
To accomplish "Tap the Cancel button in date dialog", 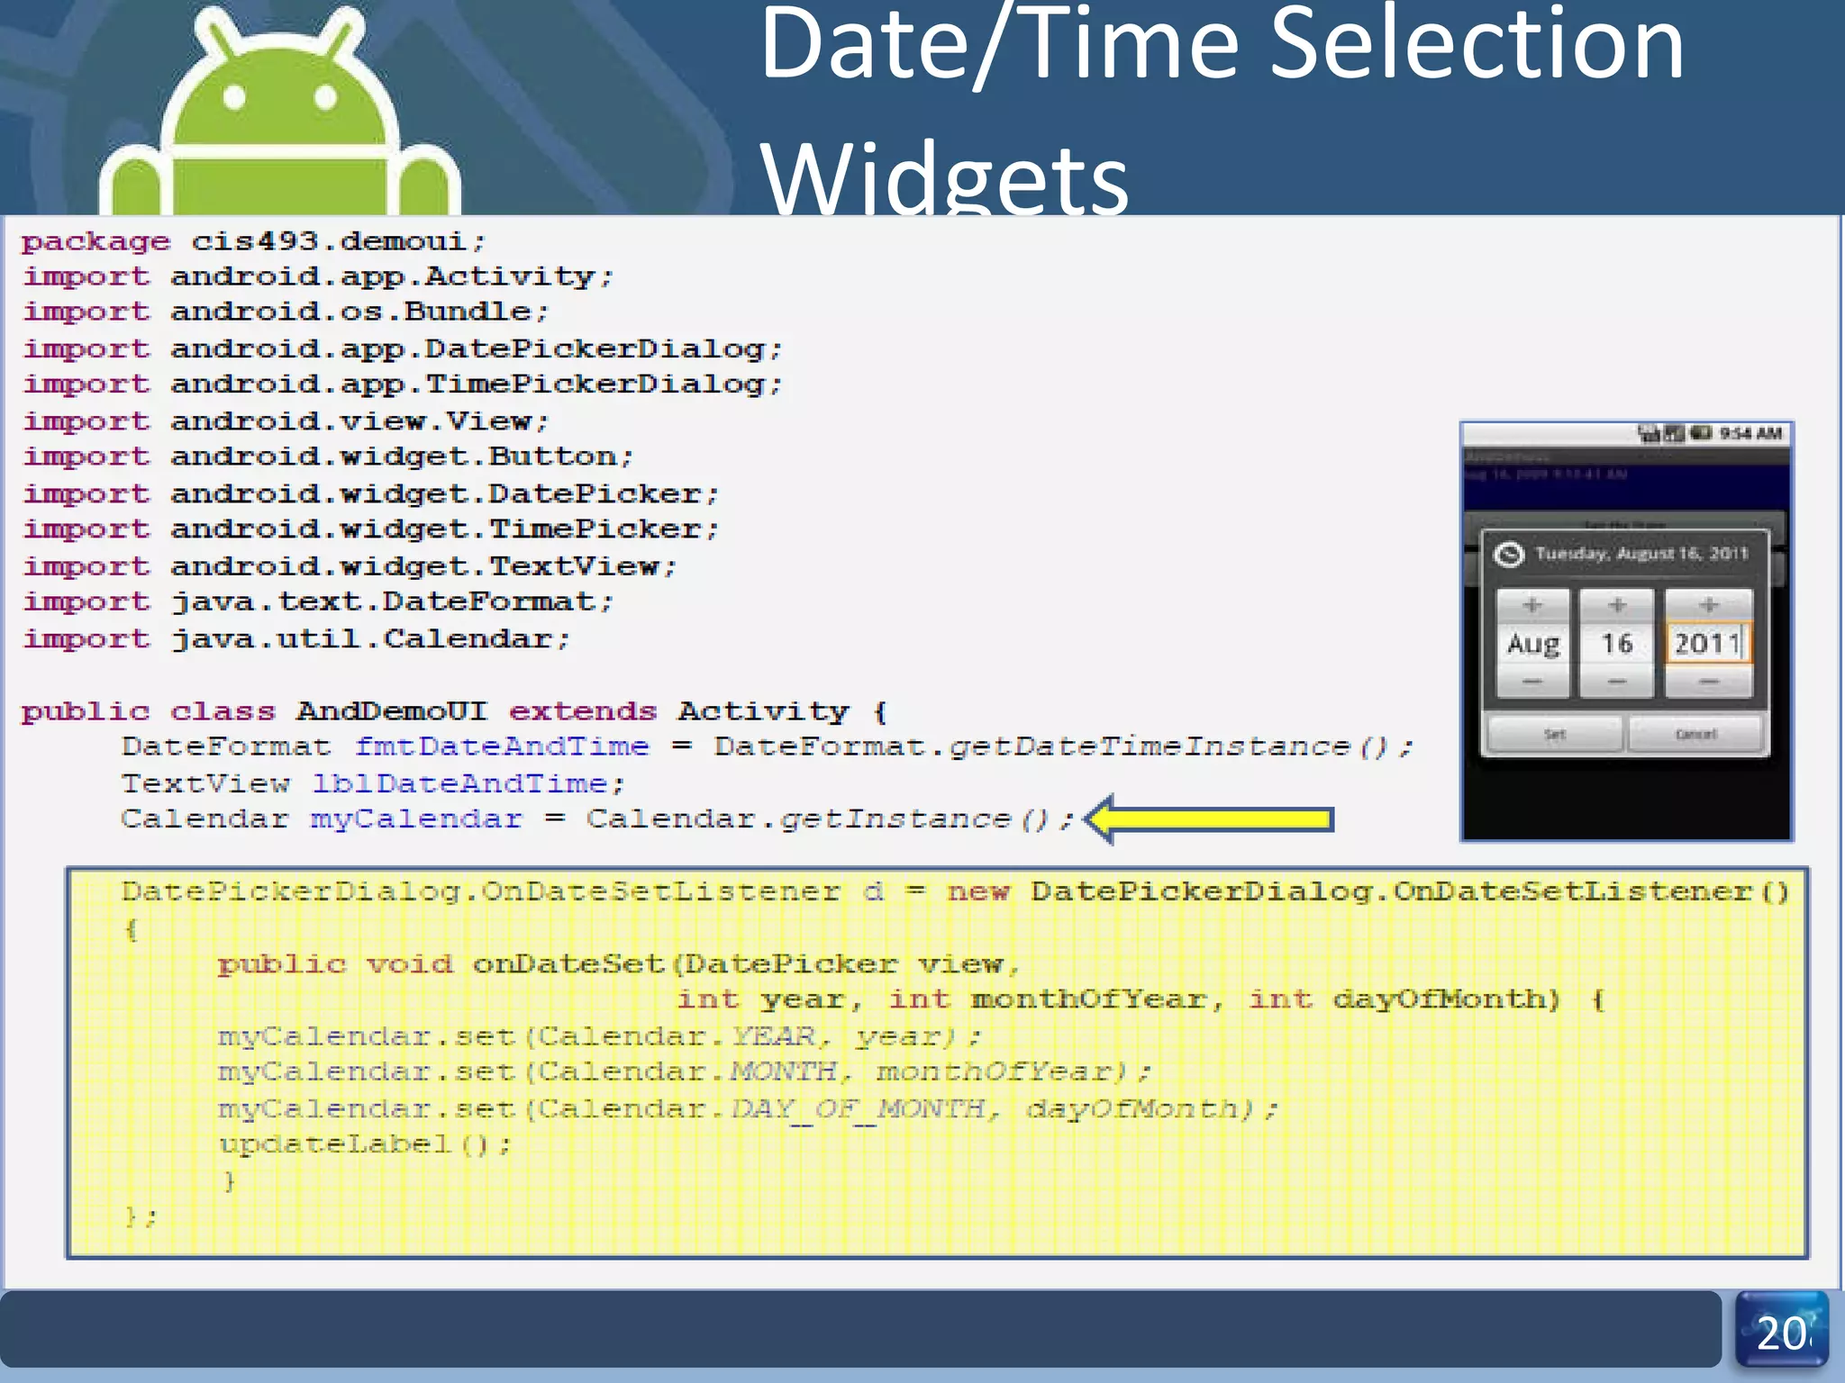I will [x=1695, y=734].
